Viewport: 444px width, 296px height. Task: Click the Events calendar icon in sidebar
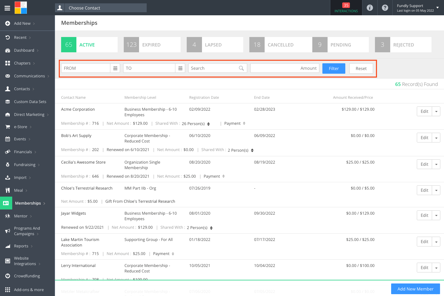click(8, 139)
